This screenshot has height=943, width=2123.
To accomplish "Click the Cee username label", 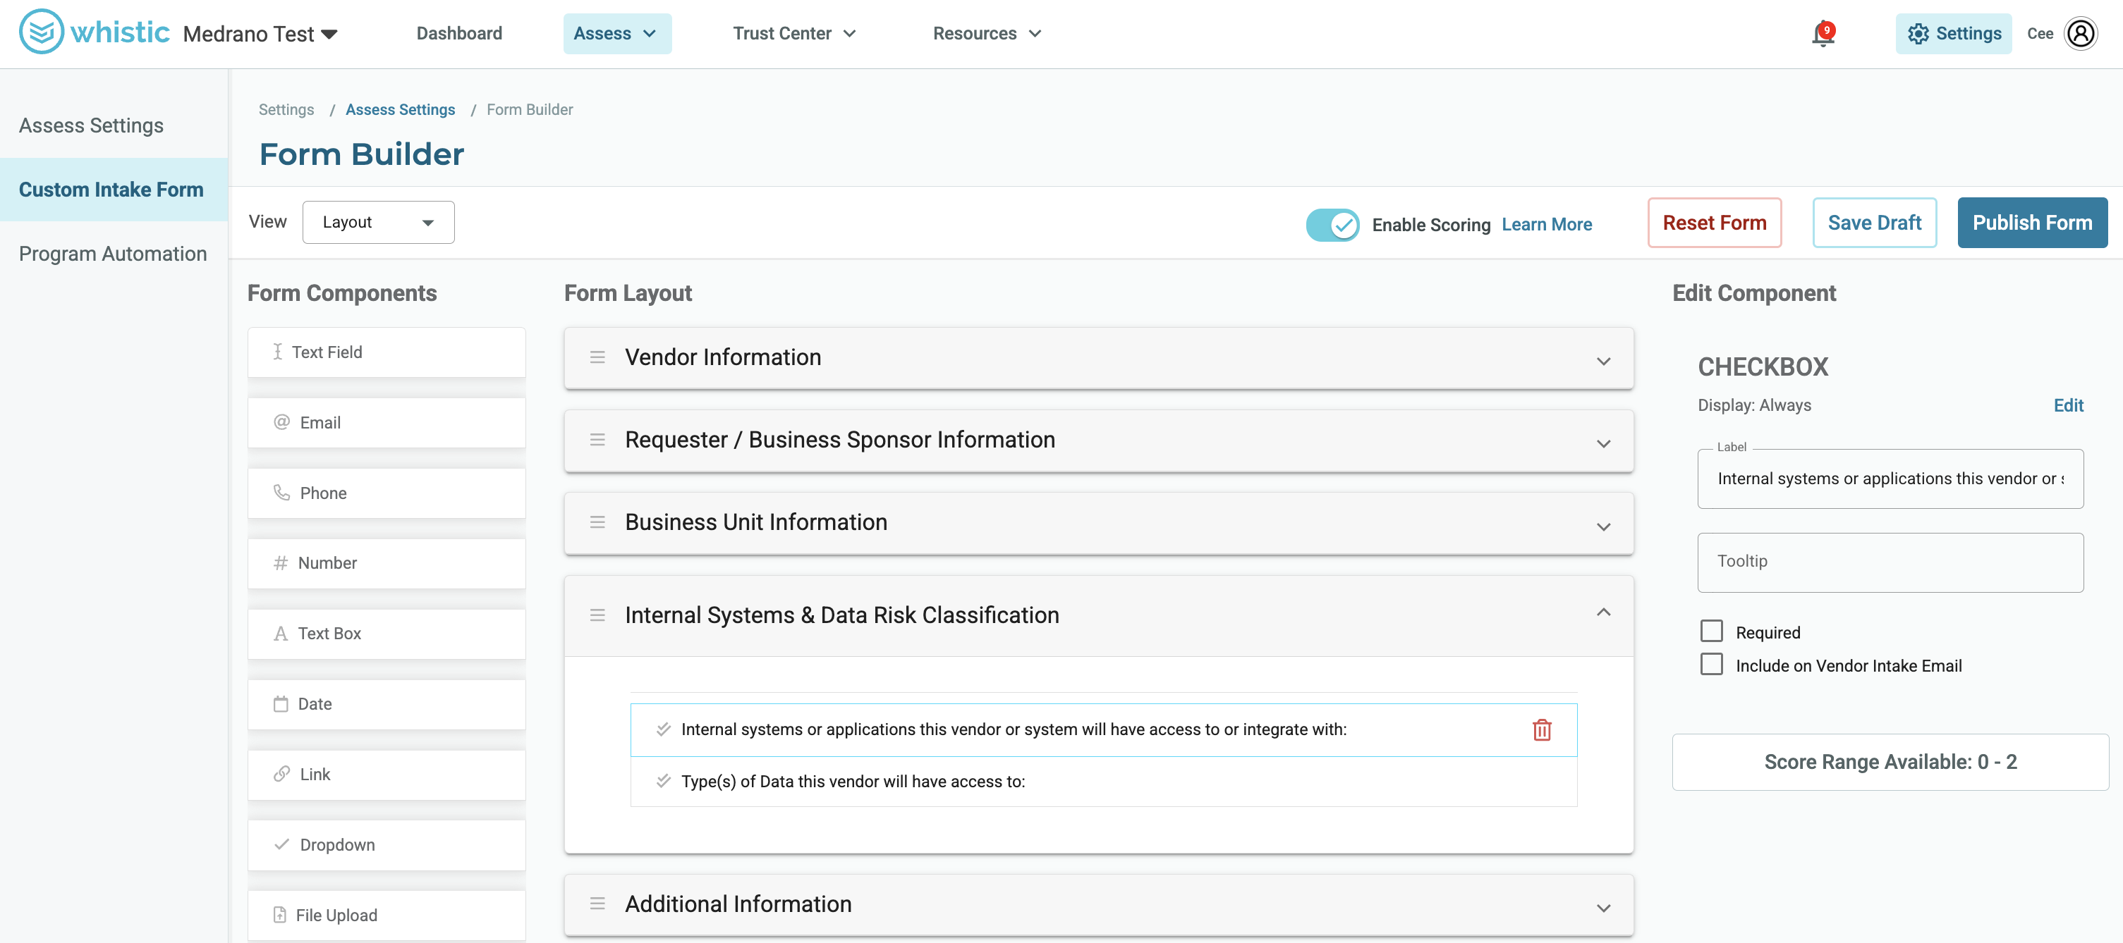I will tap(2040, 34).
